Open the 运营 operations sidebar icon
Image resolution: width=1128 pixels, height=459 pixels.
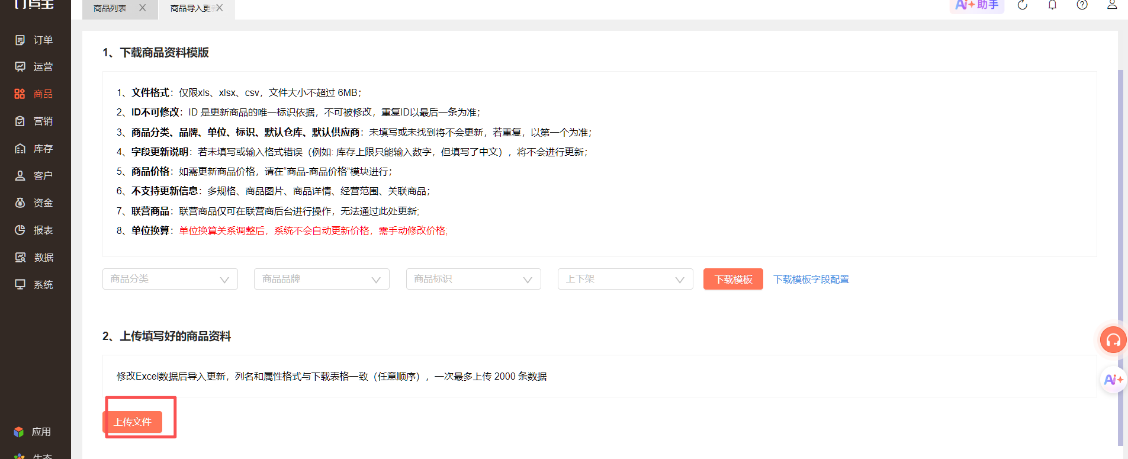tap(20, 67)
